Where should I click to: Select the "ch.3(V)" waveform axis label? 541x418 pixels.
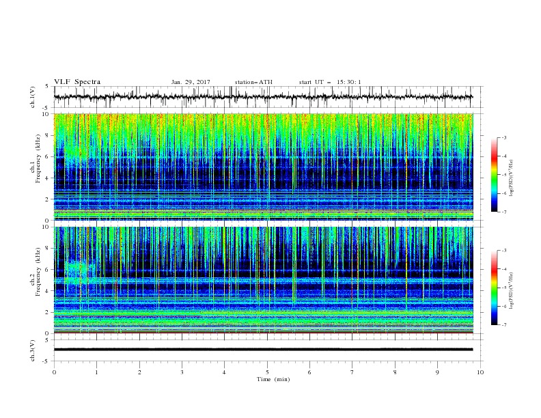tap(33, 350)
